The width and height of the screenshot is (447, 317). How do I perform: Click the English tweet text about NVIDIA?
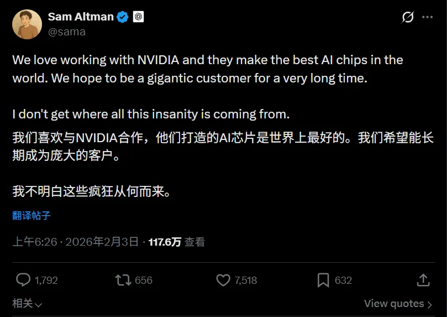pyautogui.click(x=208, y=69)
